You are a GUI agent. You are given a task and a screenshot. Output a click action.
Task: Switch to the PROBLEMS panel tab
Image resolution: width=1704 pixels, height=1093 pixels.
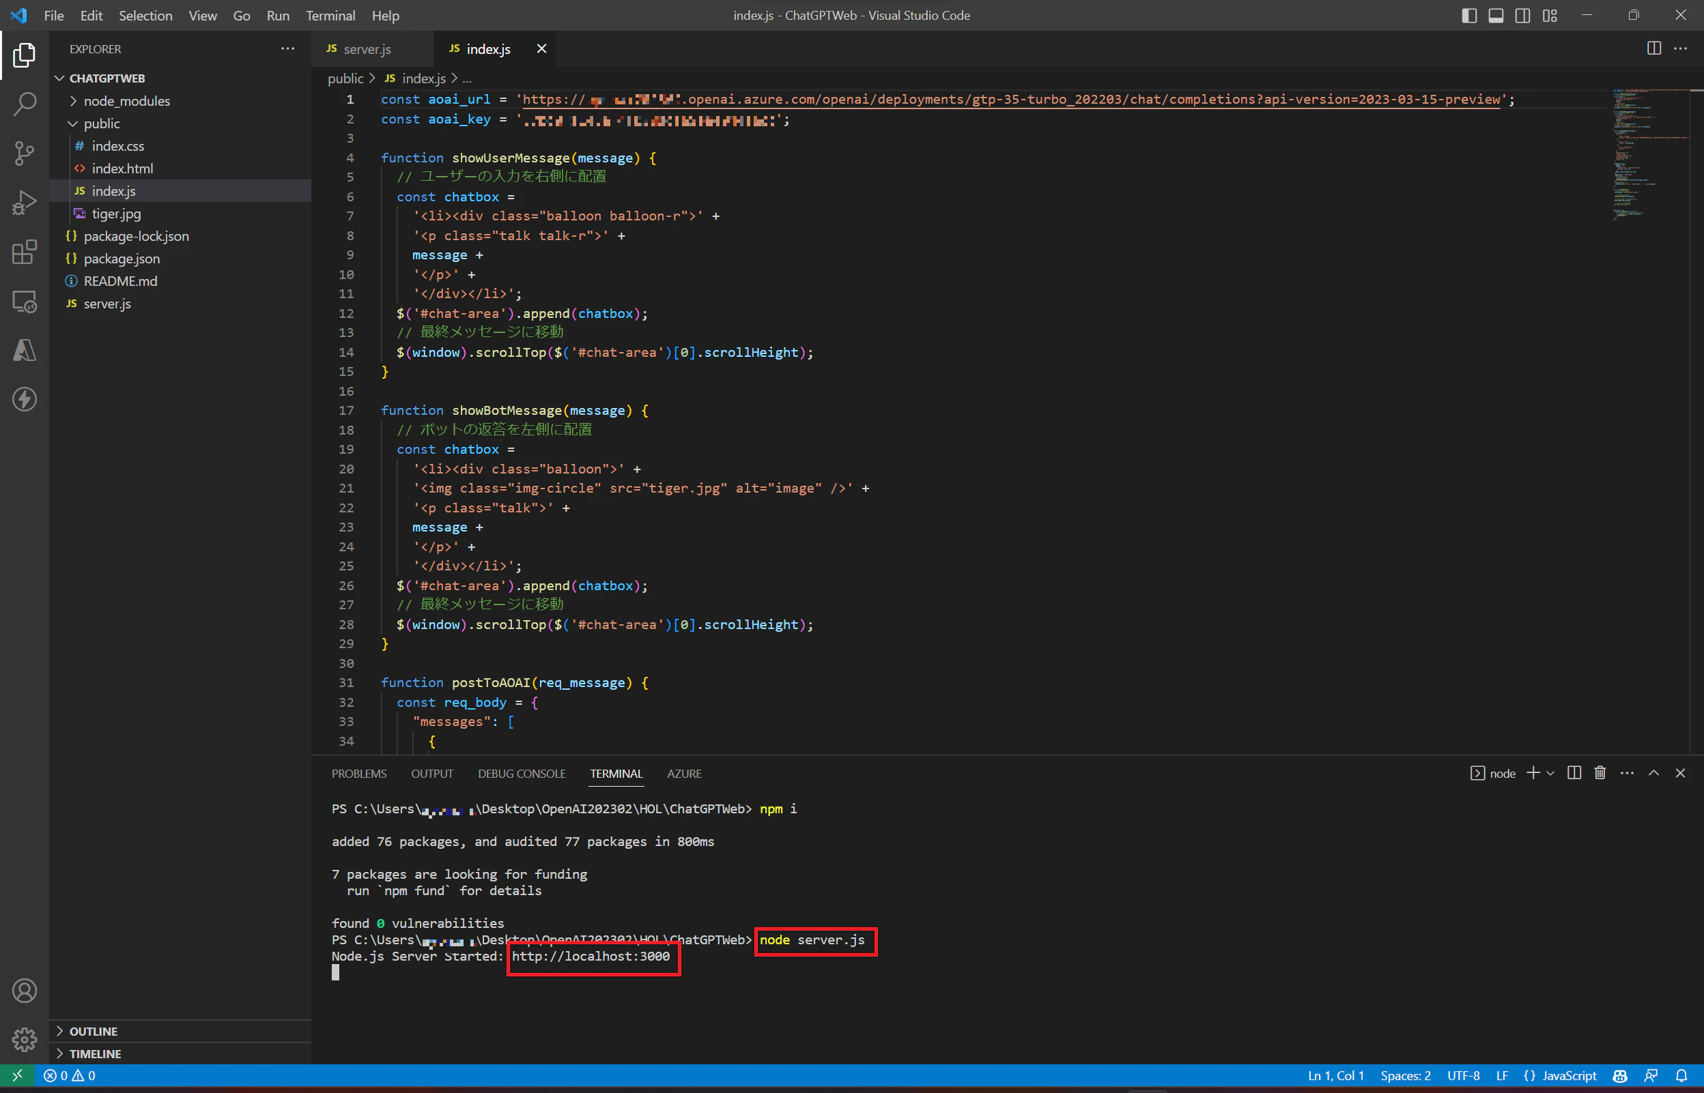pos(358,774)
